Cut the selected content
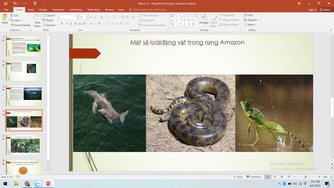 click(14, 15)
